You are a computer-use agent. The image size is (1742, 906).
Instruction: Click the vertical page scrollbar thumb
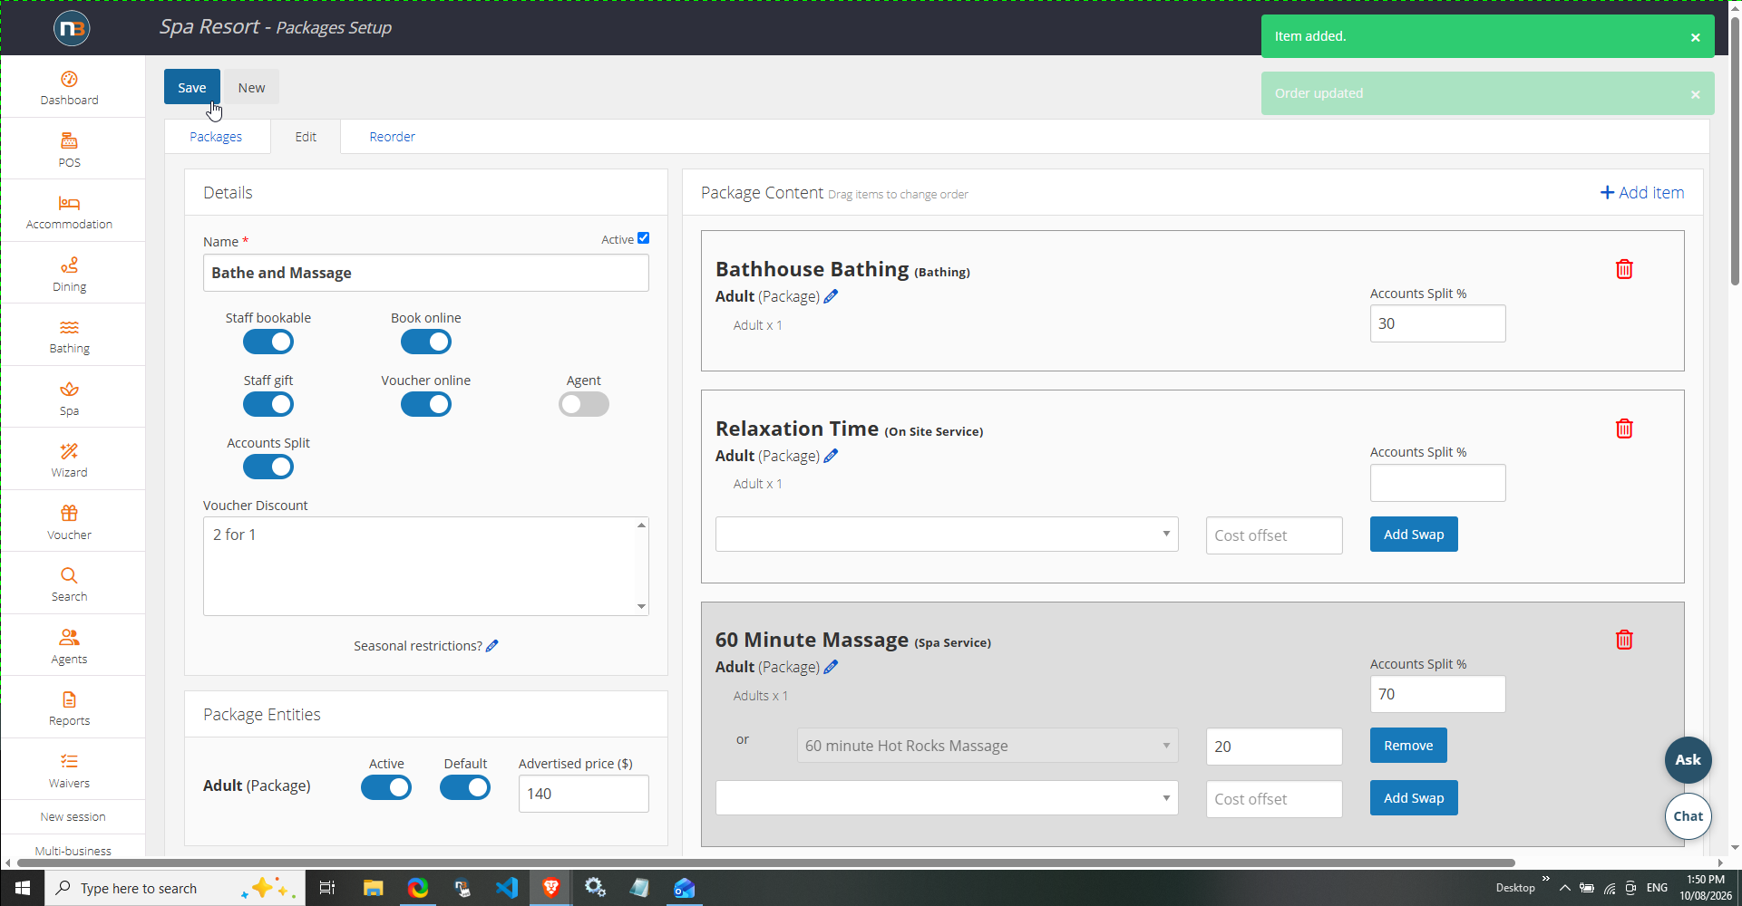(x=1735, y=150)
